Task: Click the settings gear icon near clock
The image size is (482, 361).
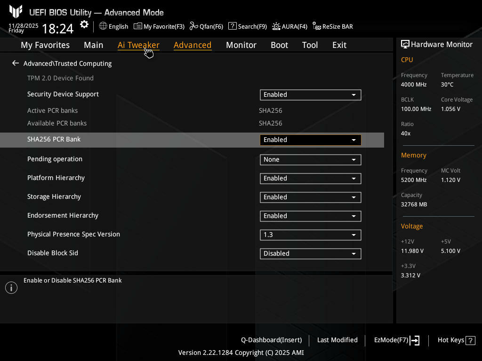Action: point(84,25)
